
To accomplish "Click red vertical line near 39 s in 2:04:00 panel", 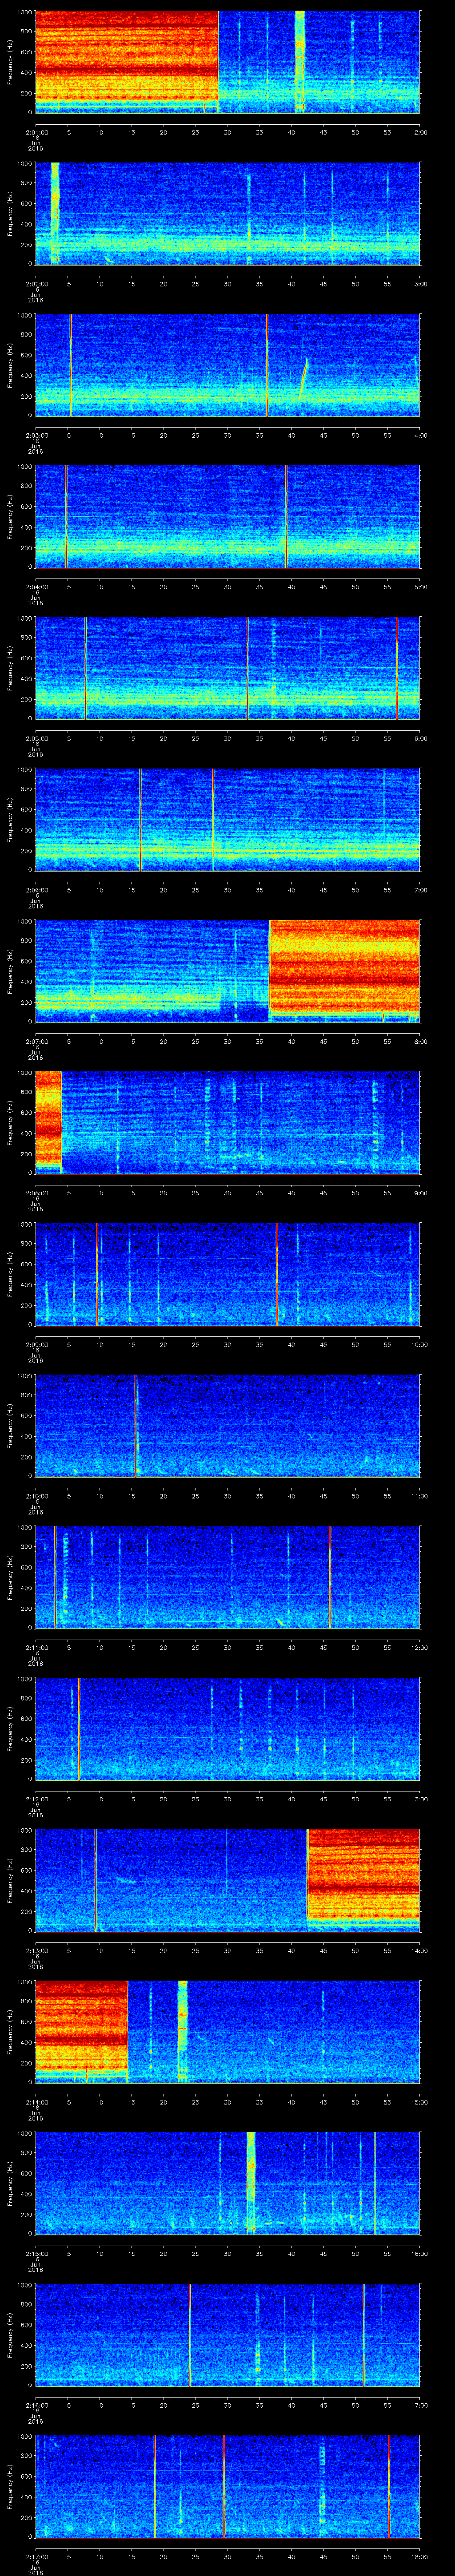I will pyautogui.click(x=286, y=516).
